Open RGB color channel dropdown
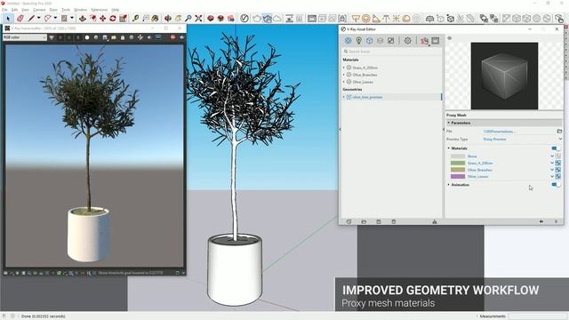 click(25, 37)
